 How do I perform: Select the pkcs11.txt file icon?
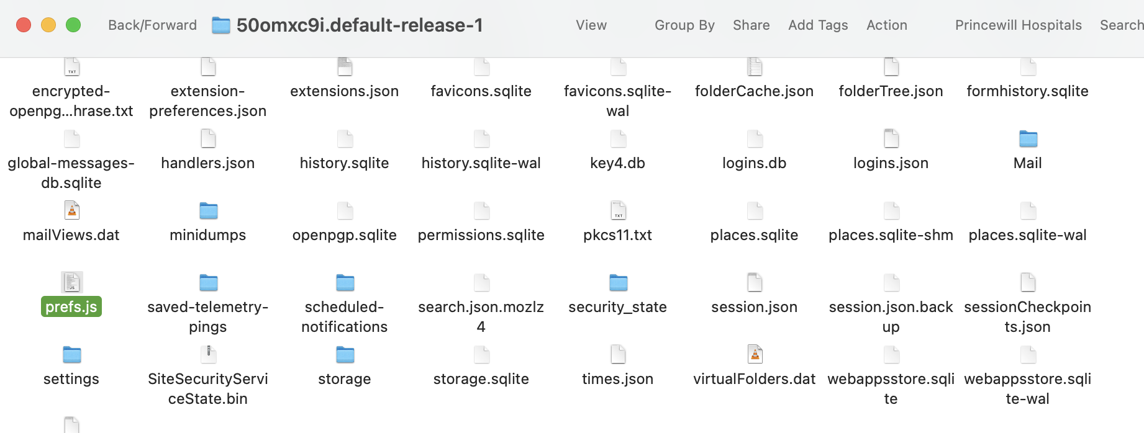coord(618,210)
